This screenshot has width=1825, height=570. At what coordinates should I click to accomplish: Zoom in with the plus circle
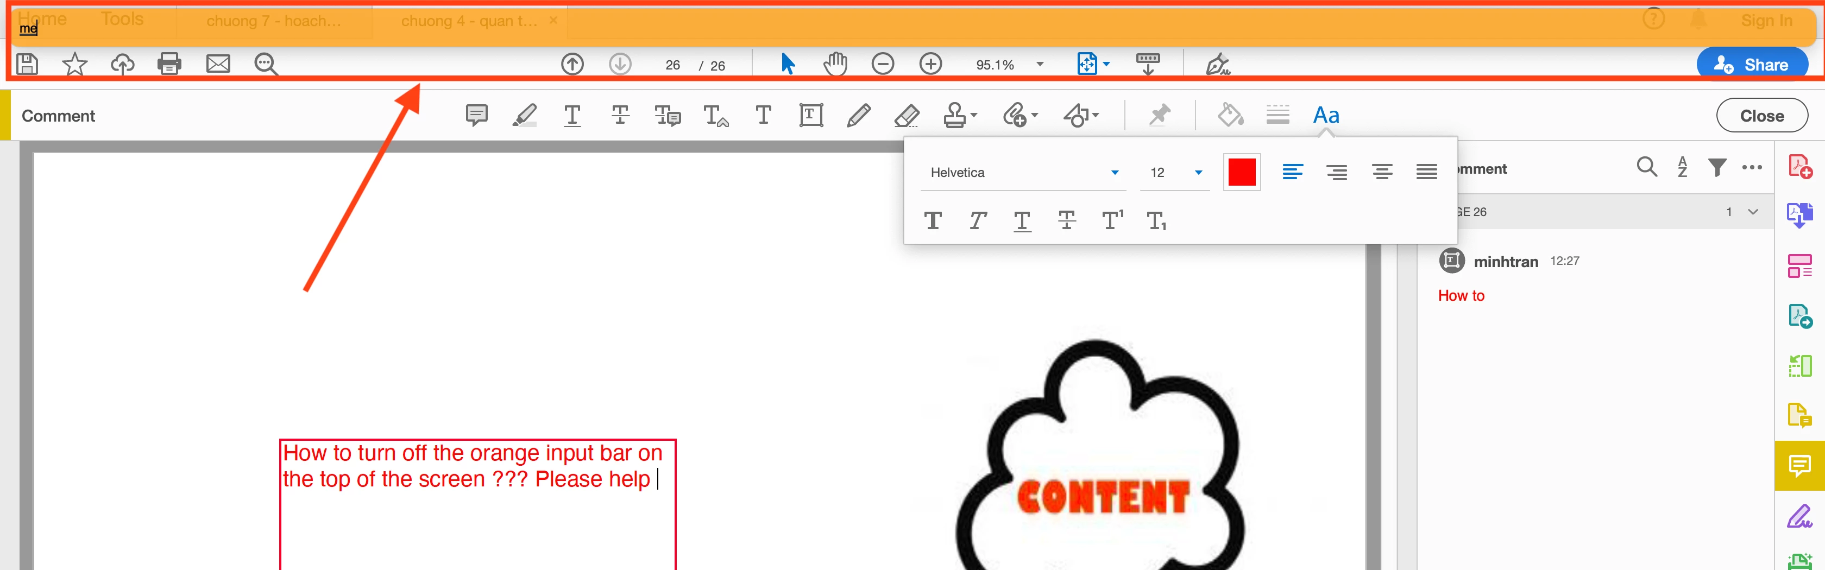click(x=930, y=65)
